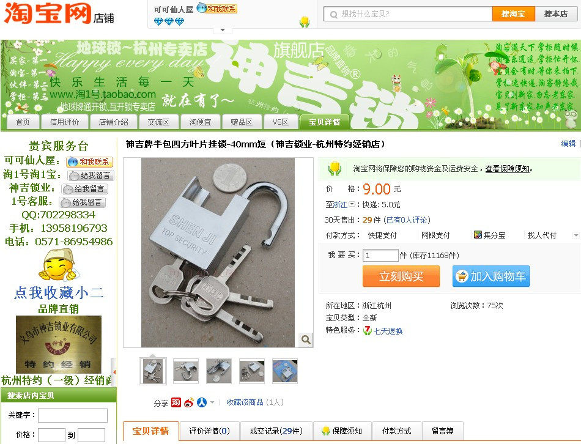
Task: Switch to the 成交记录(29件) tab
Action: coord(276,431)
